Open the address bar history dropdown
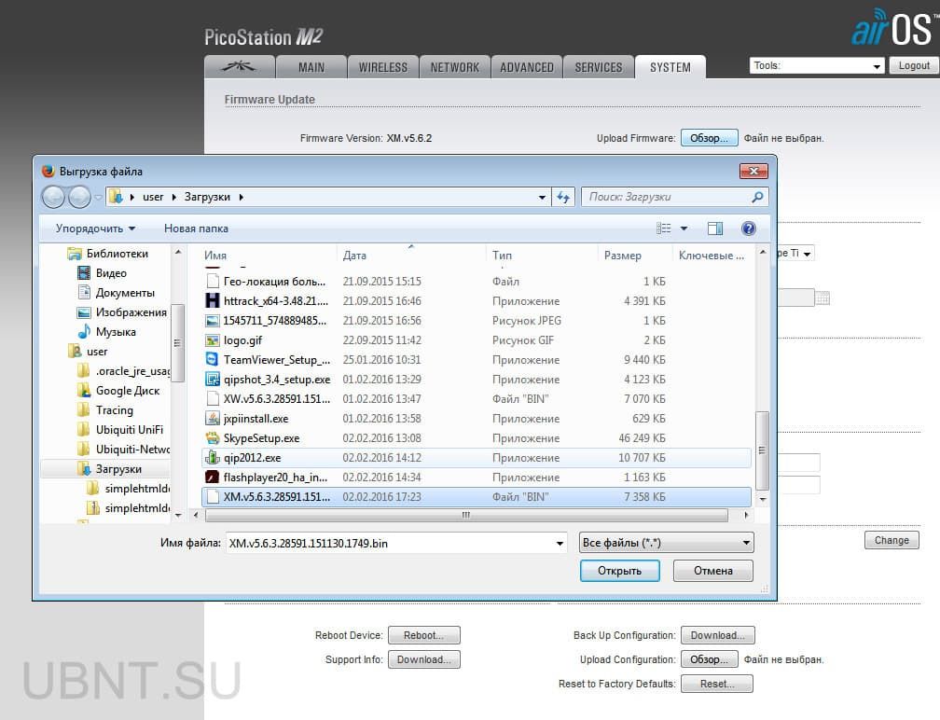 [541, 197]
